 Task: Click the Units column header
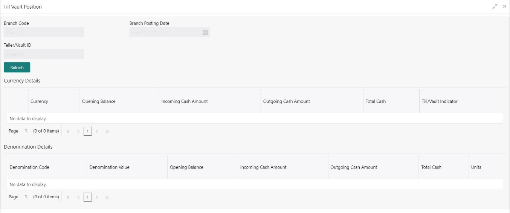click(476, 167)
